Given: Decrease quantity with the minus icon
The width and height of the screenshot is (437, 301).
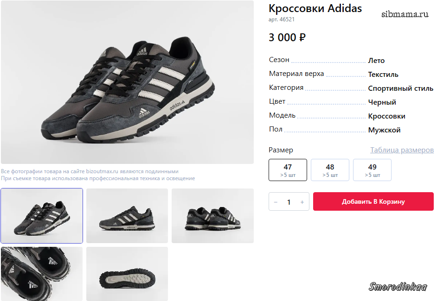Looking at the screenshot, I should click(x=276, y=202).
